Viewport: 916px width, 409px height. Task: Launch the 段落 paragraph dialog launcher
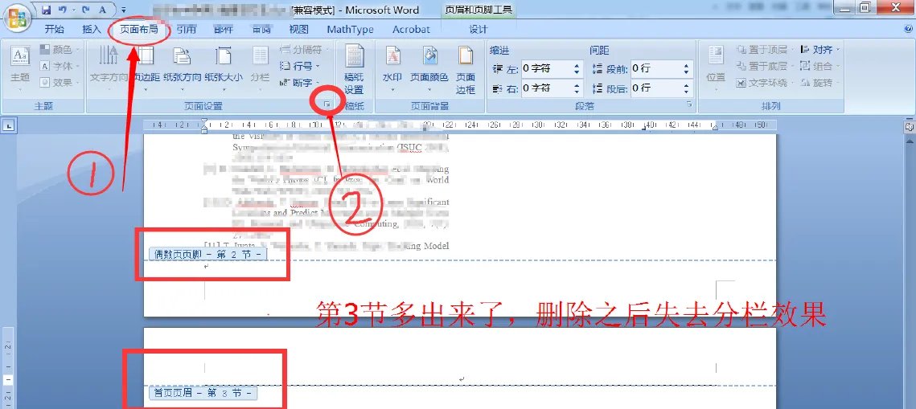[x=689, y=104]
